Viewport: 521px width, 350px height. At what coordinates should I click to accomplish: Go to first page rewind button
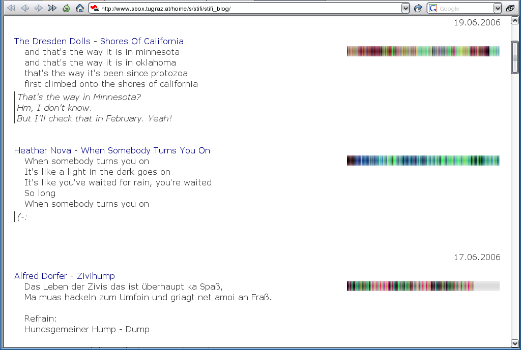[11, 8]
